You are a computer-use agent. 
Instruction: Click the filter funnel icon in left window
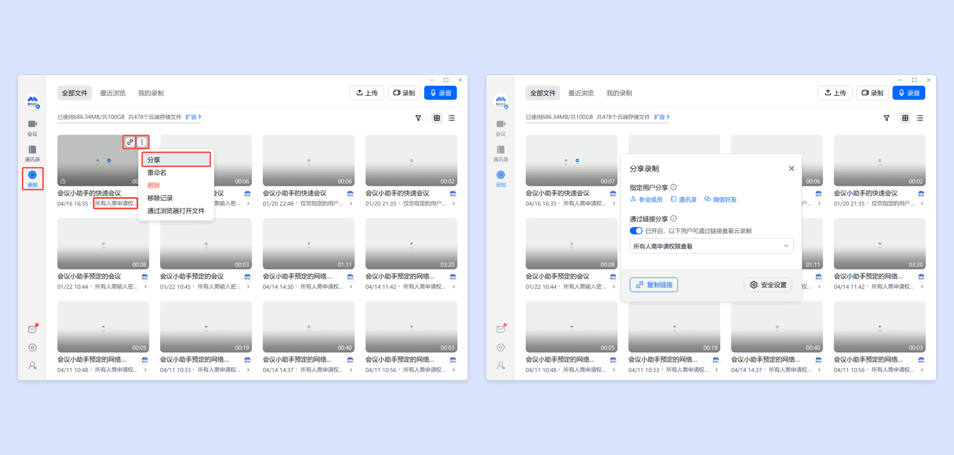[x=418, y=118]
